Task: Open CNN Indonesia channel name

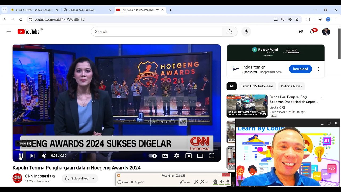Action: pyautogui.click(x=38, y=176)
